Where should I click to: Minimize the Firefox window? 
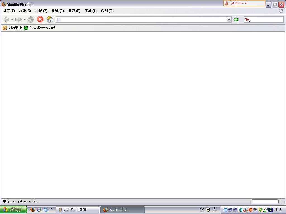point(268,5)
